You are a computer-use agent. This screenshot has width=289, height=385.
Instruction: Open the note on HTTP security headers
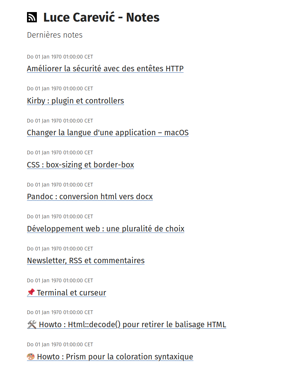[x=105, y=69]
